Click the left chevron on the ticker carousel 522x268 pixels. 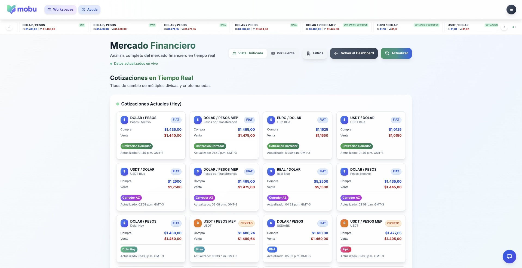9,27
